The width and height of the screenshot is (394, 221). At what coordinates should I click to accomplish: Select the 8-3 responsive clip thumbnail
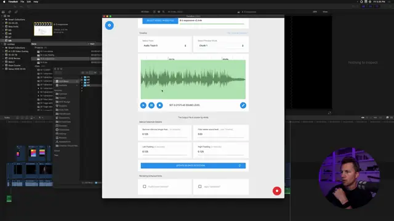[x=43, y=29]
